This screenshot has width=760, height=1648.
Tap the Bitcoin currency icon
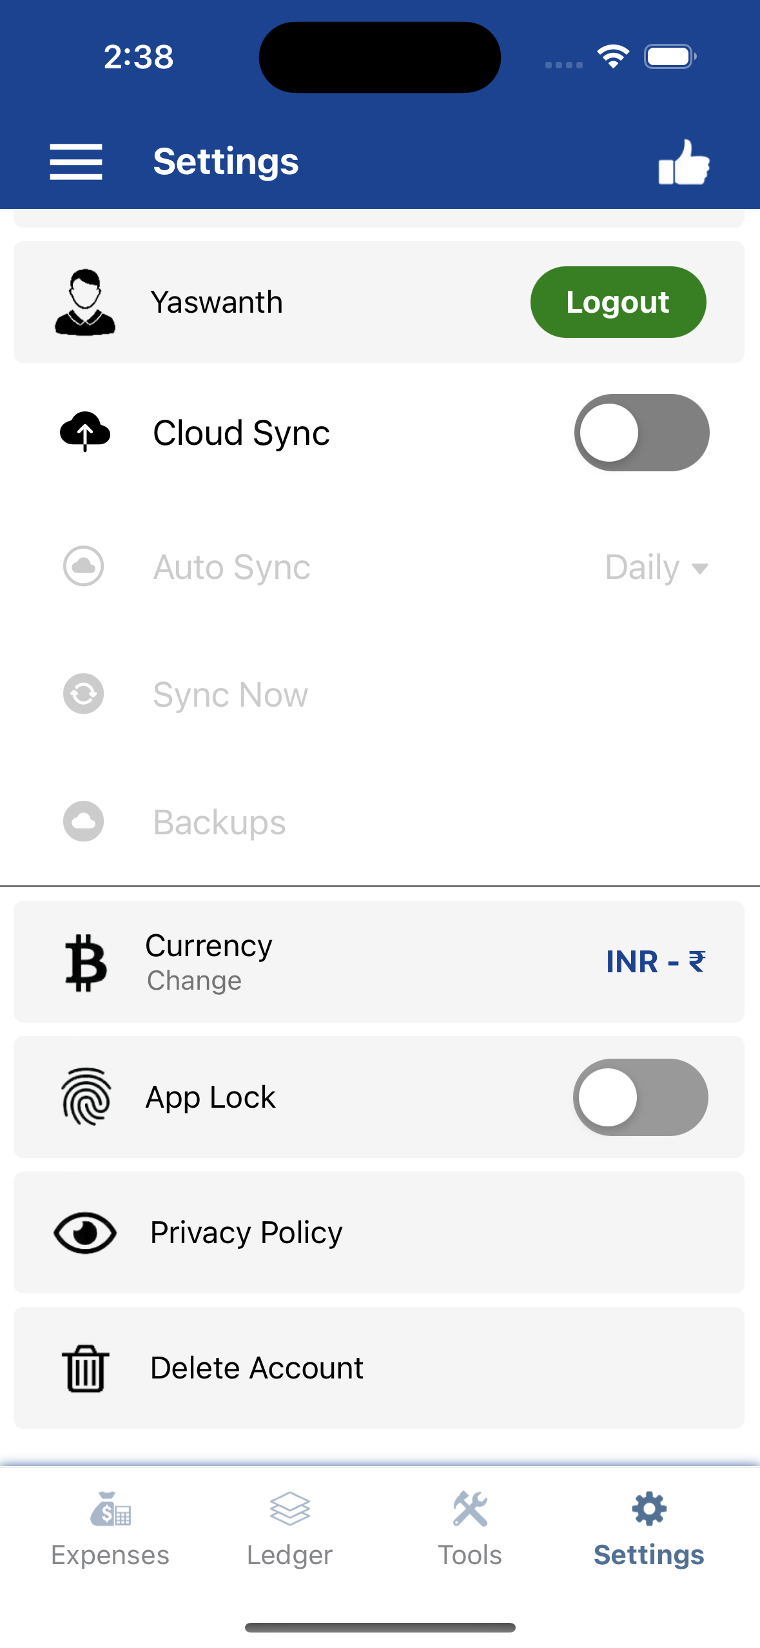(x=86, y=962)
